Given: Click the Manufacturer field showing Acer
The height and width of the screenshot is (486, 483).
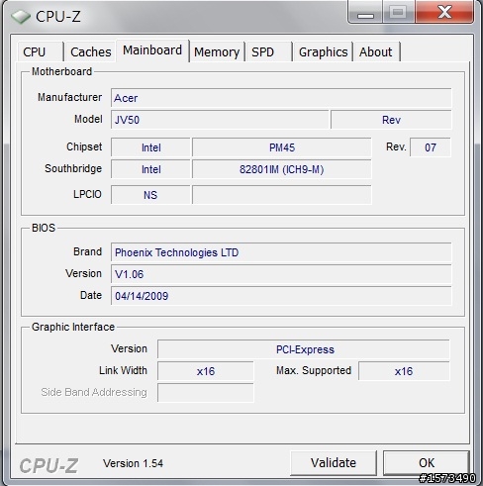Looking at the screenshot, I should pos(281,98).
